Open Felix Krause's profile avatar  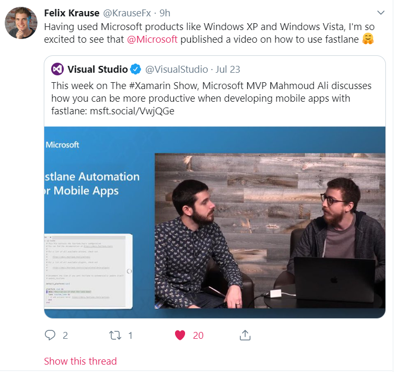pyautogui.click(x=21, y=23)
